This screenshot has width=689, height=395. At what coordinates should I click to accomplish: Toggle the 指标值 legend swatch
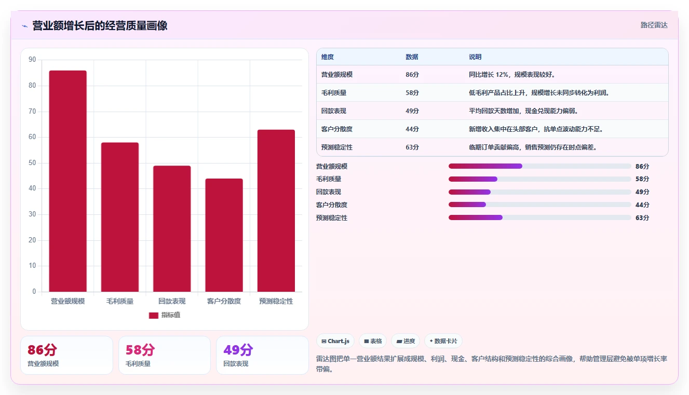coord(154,316)
